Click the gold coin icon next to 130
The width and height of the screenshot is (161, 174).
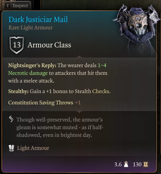(145, 165)
